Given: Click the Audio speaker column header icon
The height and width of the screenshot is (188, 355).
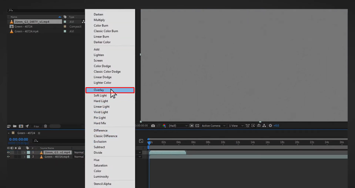Looking at the screenshot, I should click(x=12, y=148).
